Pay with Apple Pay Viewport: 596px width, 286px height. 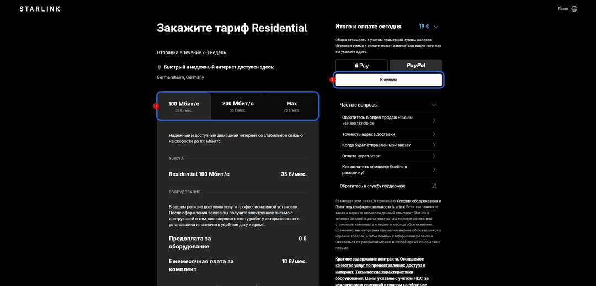pos(361,65)
